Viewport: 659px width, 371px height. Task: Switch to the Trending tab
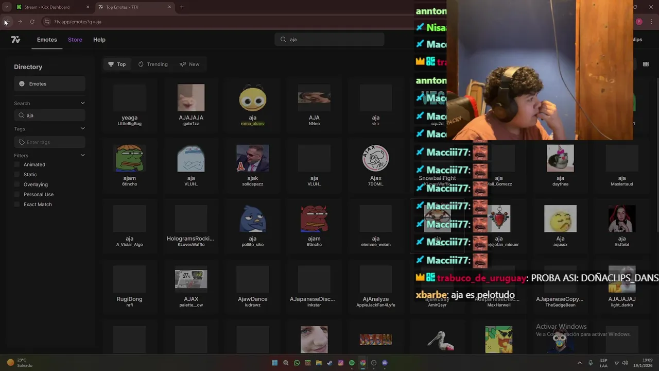[153, 64]
